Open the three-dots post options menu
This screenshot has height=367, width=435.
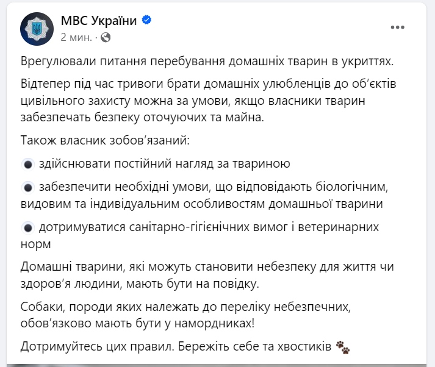[398, 28]
